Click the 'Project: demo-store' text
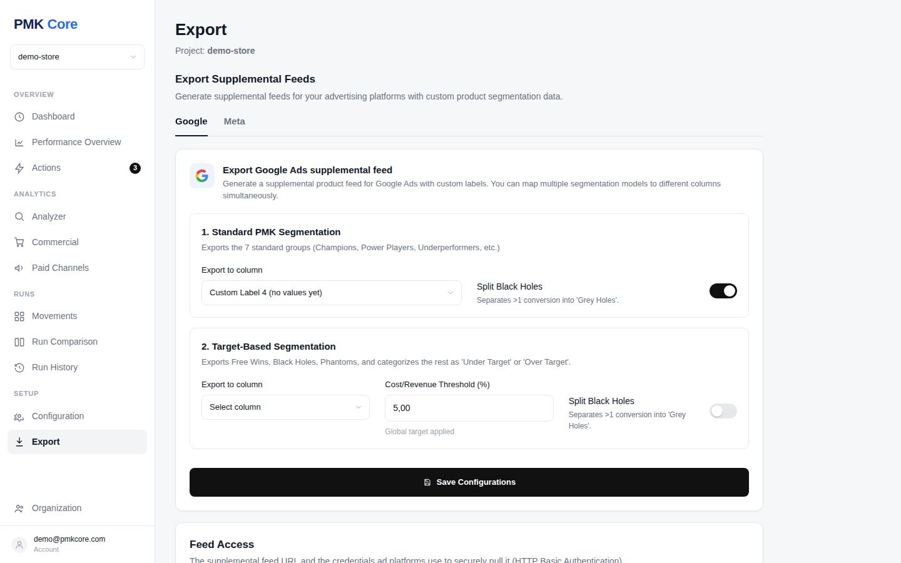Image resolution: width=901 pixels, height=563 pixels. tap(215, 51)
